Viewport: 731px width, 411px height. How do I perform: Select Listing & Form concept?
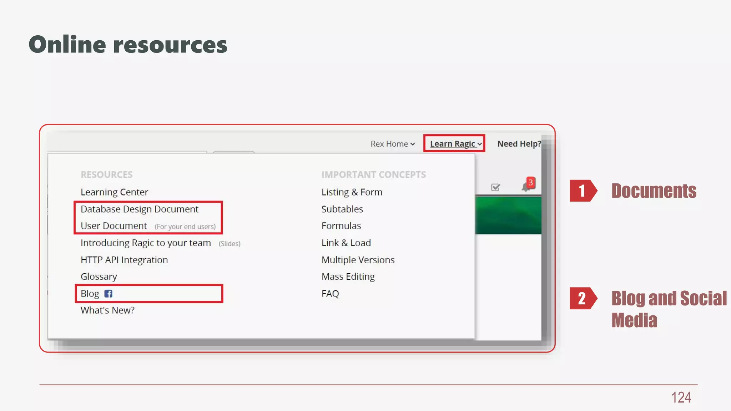[352, 192]
